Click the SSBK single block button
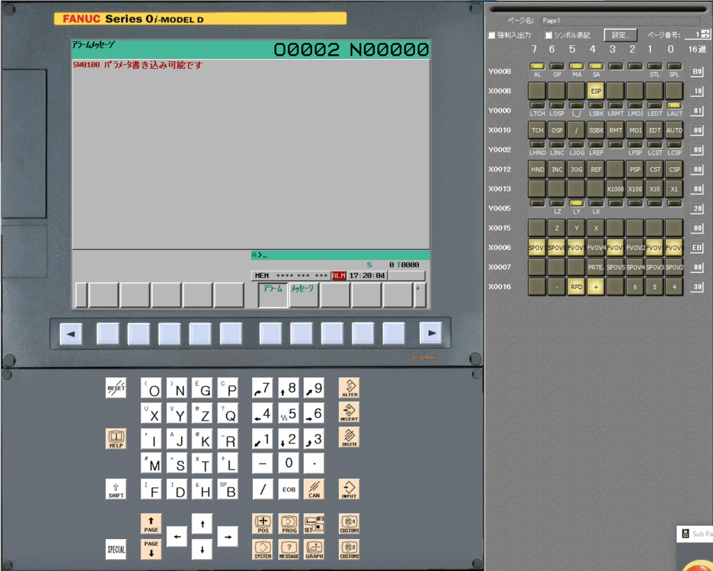The width and height of the screenshot is (713, 571). tap(596, 130)
